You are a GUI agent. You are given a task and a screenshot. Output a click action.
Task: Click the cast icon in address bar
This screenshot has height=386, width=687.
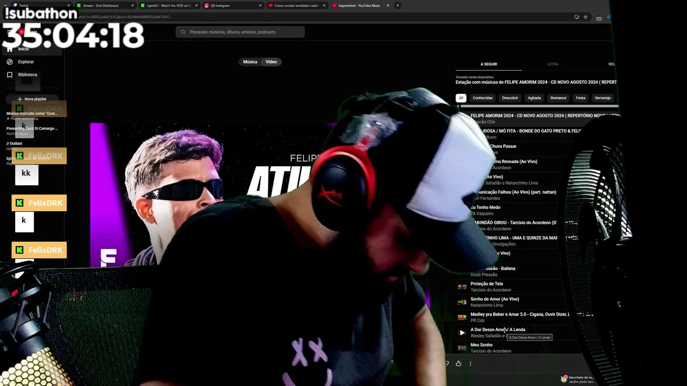tap(577, 17)
